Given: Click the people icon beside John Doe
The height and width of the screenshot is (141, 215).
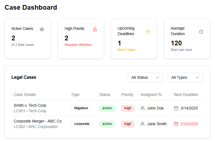Looking at the screenshot, I should (143, 108).
